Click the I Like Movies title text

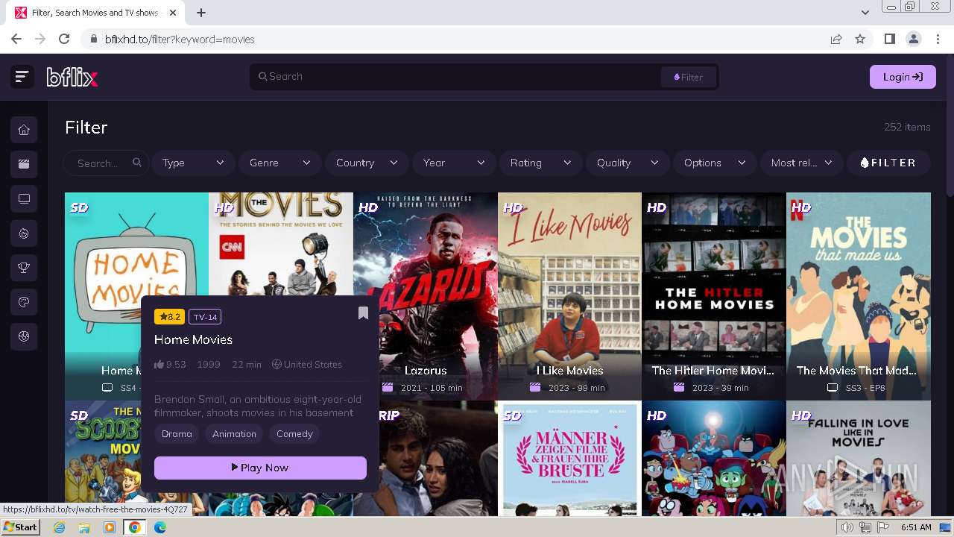click(x=570, y=371)
